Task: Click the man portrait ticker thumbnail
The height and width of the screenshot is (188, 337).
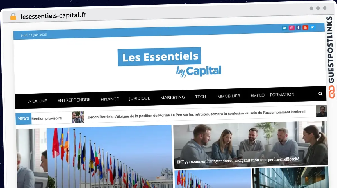Action: click(x=321, y=111)
